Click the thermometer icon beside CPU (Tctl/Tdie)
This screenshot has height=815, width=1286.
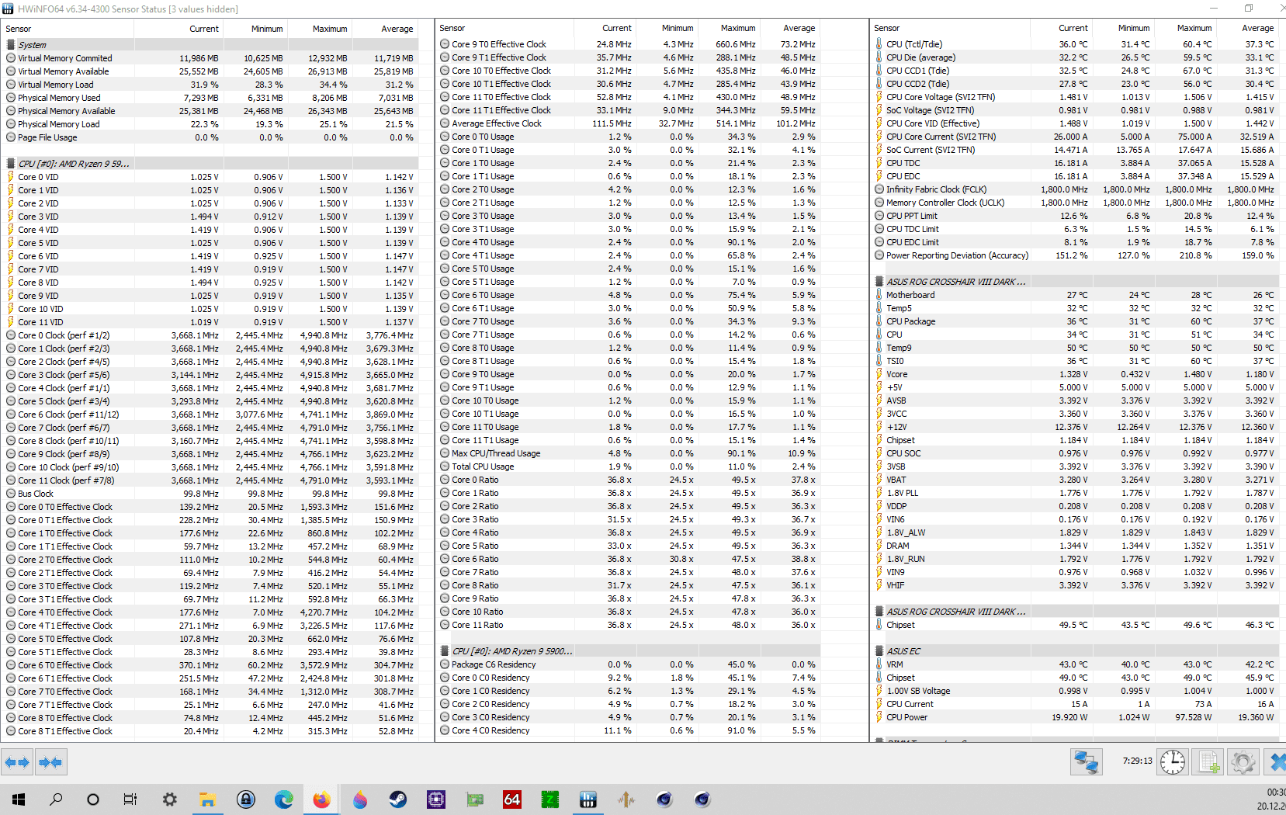click(879, 44)
